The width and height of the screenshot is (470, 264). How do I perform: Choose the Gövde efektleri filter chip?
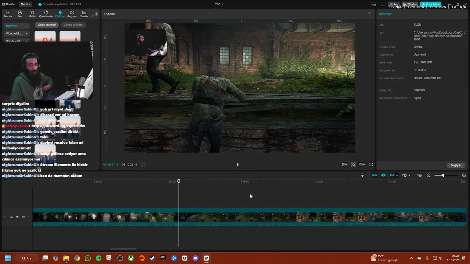pyautogui.click(x=73, y=25)
